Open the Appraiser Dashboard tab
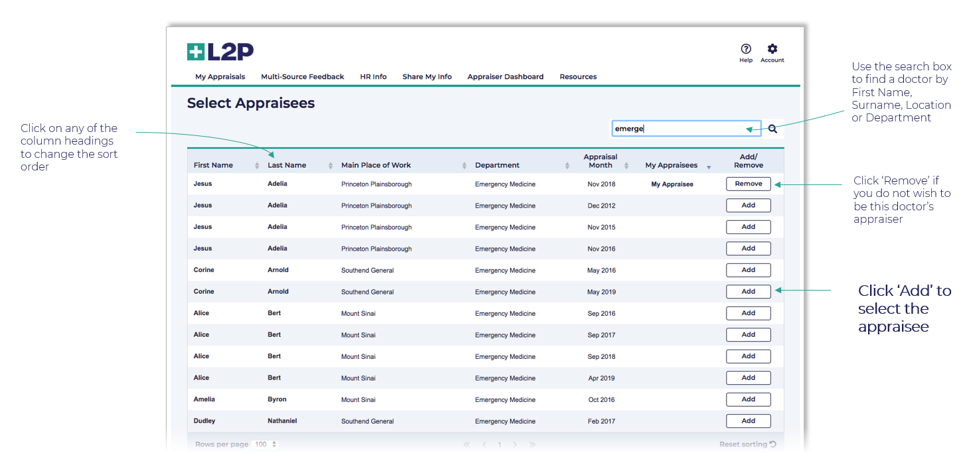The height and width of the screenshot is (471, 979). click(505, 77)
